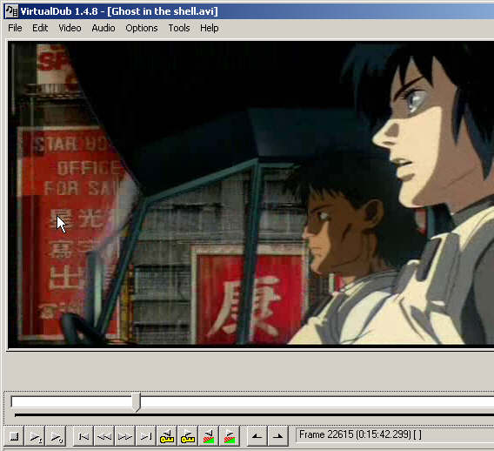Scan forward for next scene change
This screenshot has width=494, height=451.
230,436
